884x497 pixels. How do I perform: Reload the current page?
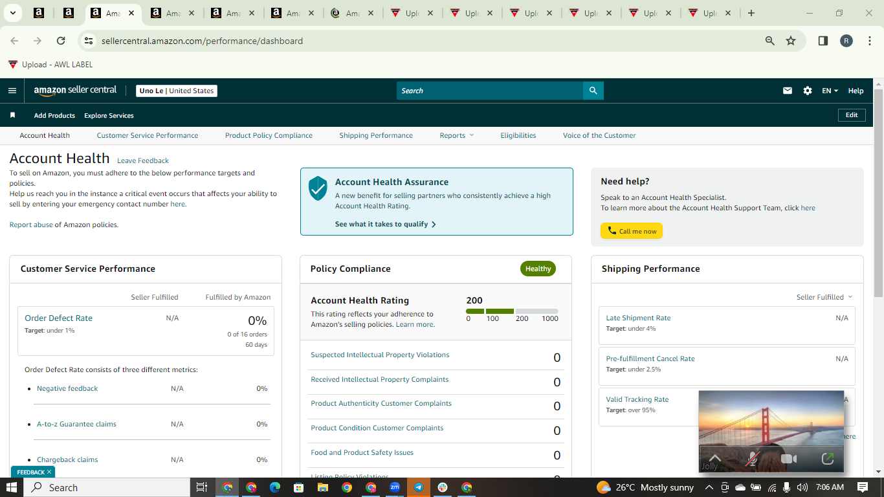point(61,41)
